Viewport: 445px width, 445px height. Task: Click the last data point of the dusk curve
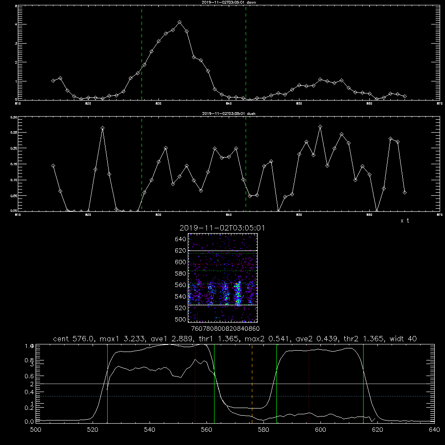tap(405, 192)
